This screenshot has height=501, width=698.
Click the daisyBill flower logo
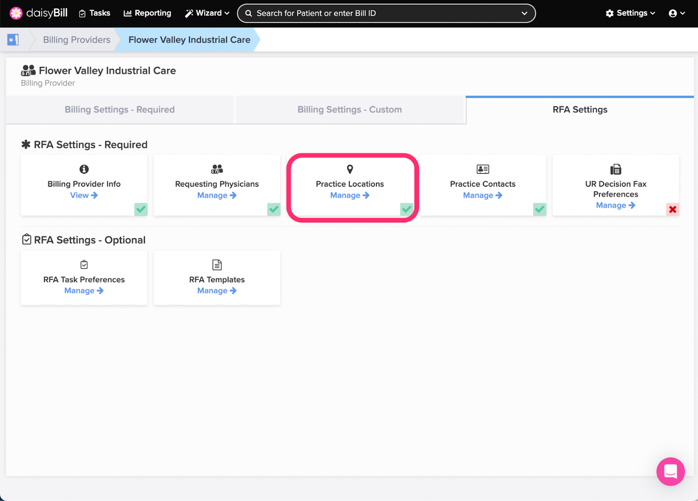click(16, 13)
